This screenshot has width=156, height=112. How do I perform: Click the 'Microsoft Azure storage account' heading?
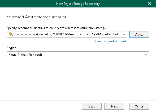click(x=36, y=17)
